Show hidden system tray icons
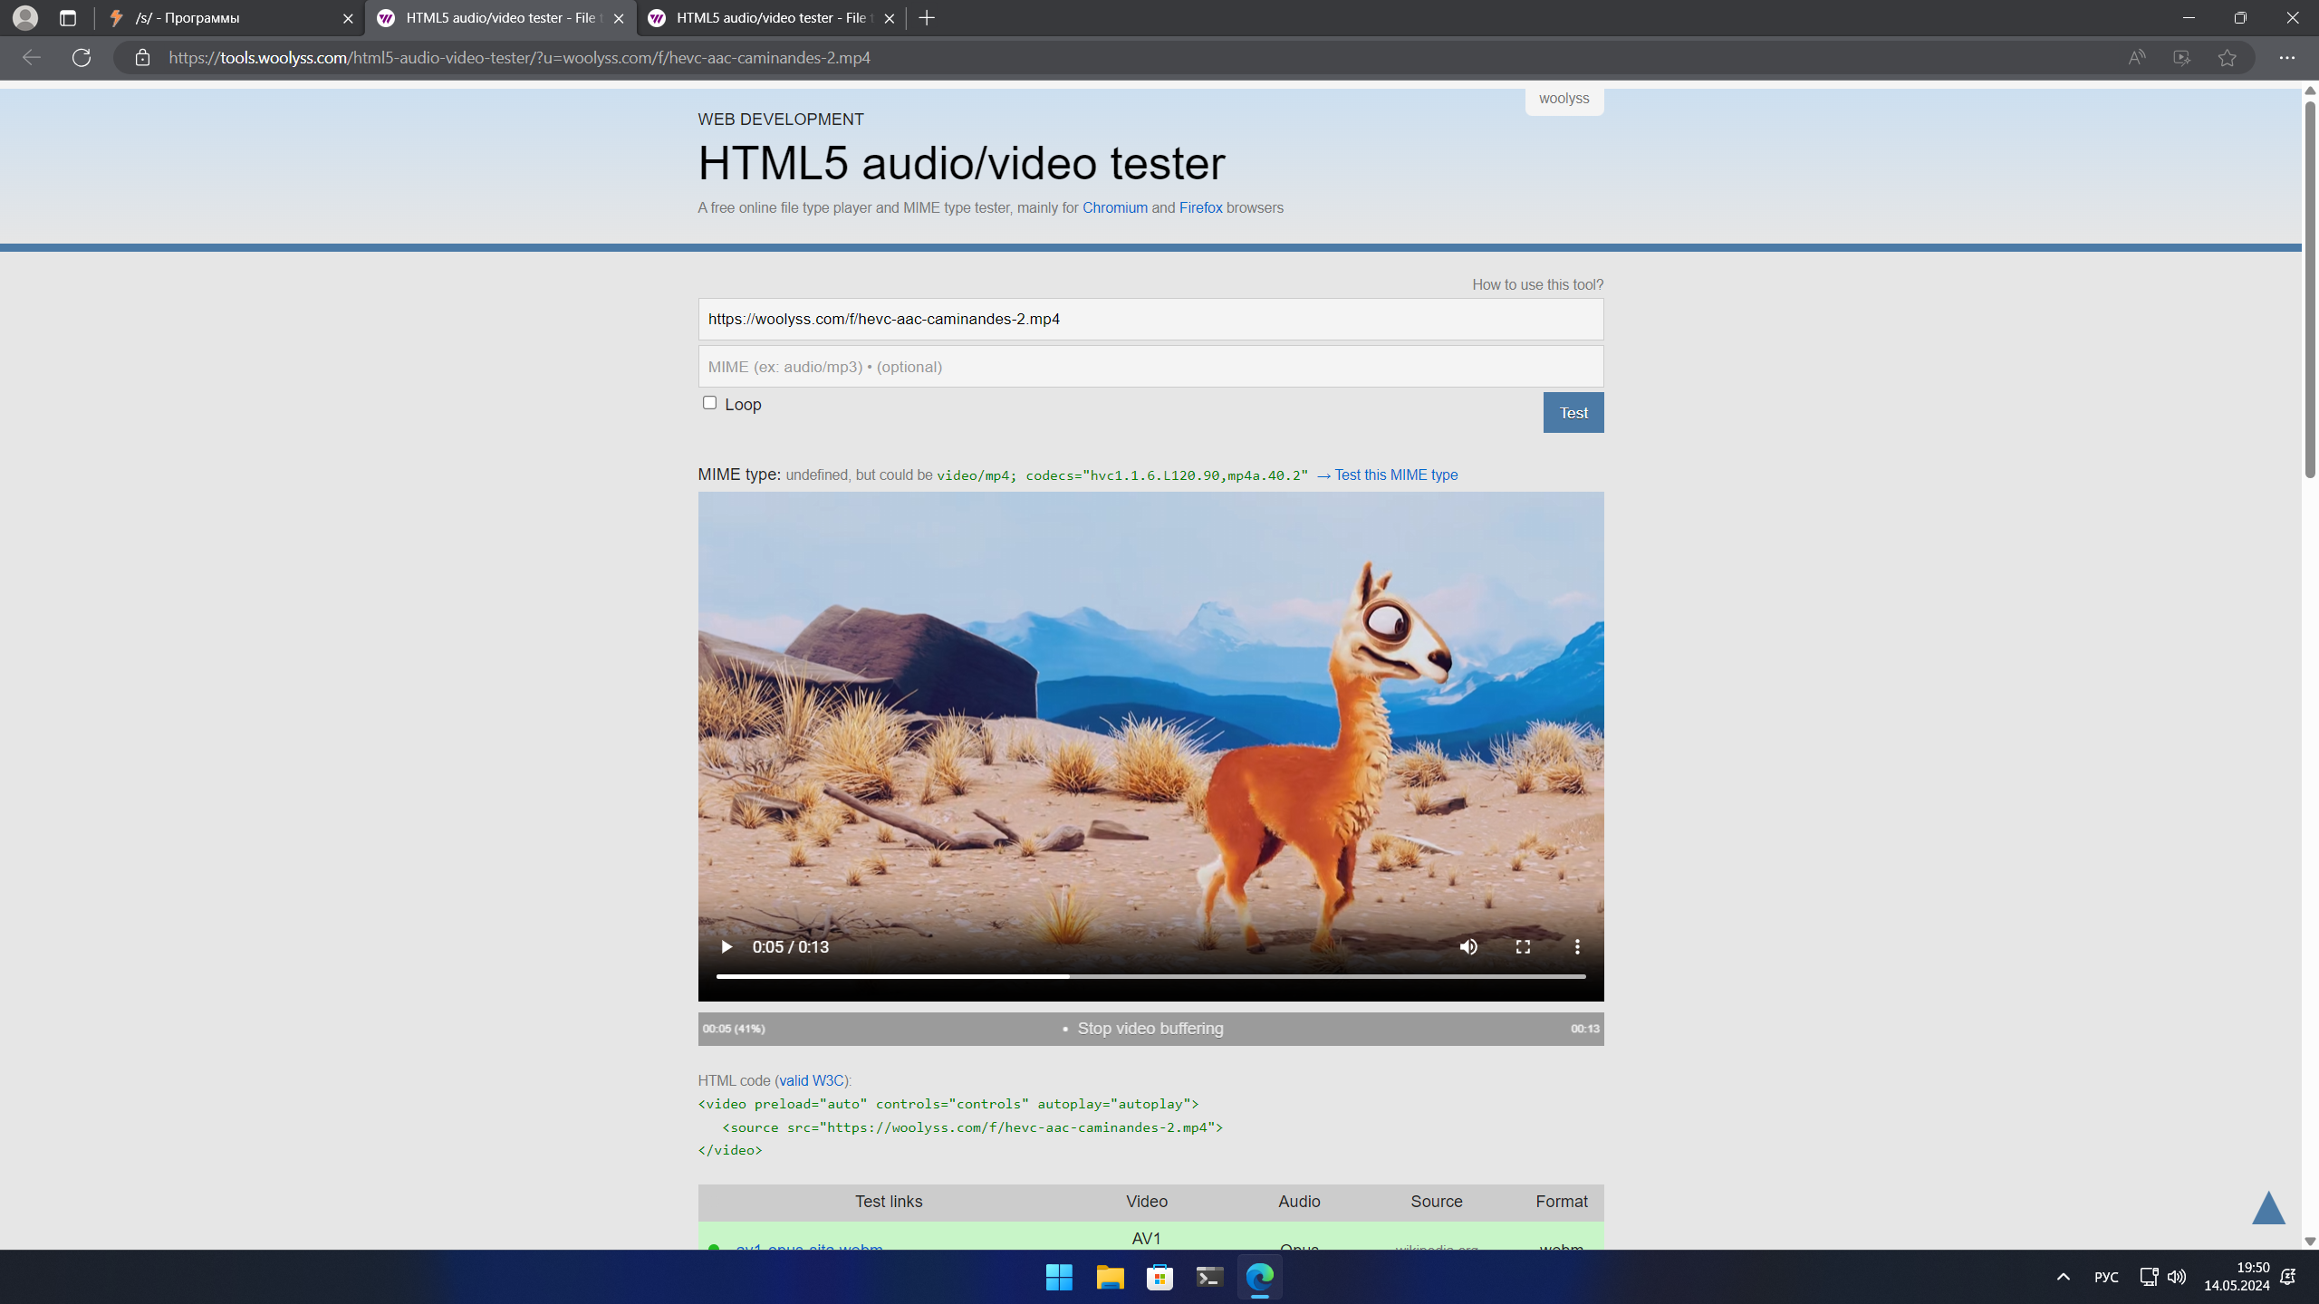 (2063, 1277)
